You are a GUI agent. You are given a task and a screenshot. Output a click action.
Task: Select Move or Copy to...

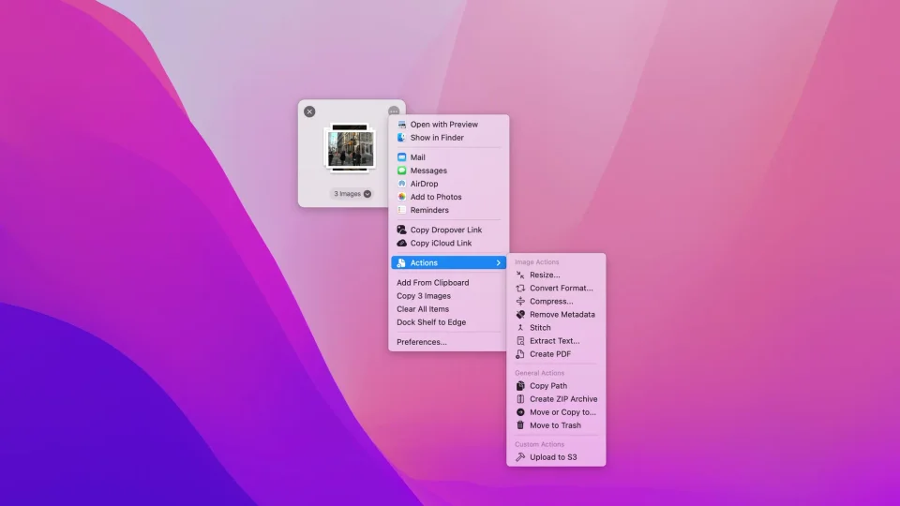point(562,412)
